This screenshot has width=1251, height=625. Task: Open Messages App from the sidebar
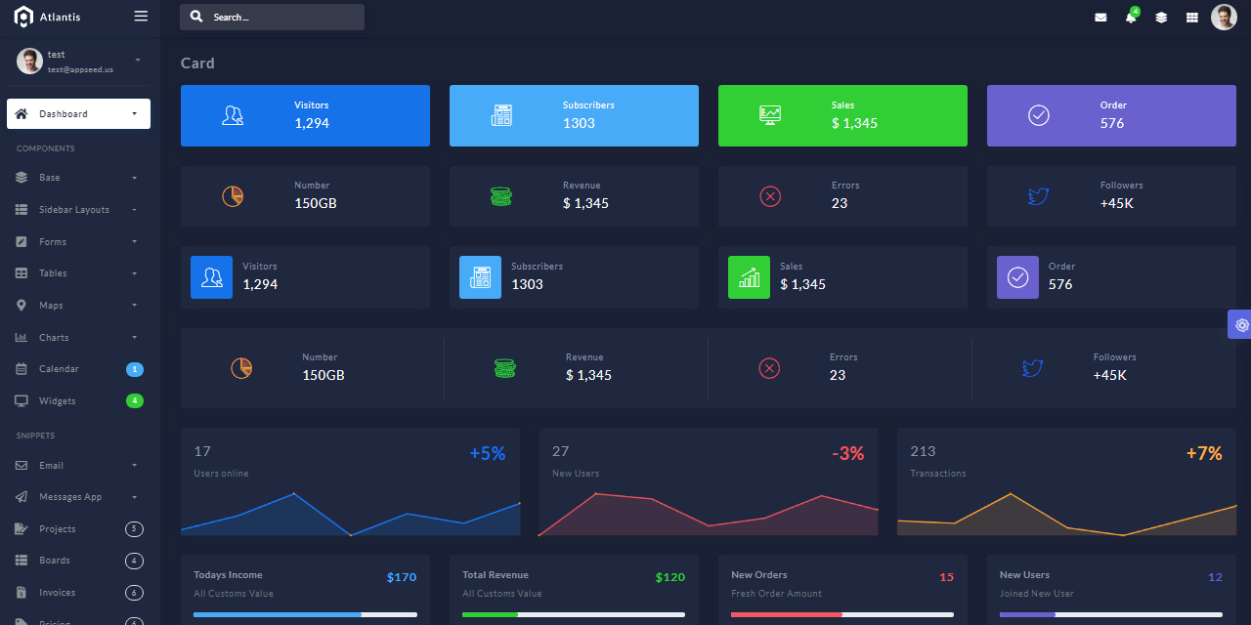coord(68,496)
